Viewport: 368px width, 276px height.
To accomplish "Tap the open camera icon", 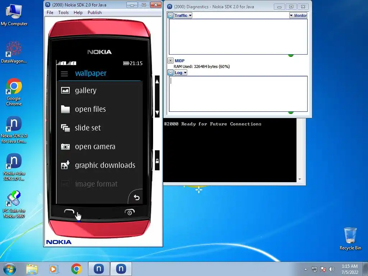I will (x=65, y=147).
